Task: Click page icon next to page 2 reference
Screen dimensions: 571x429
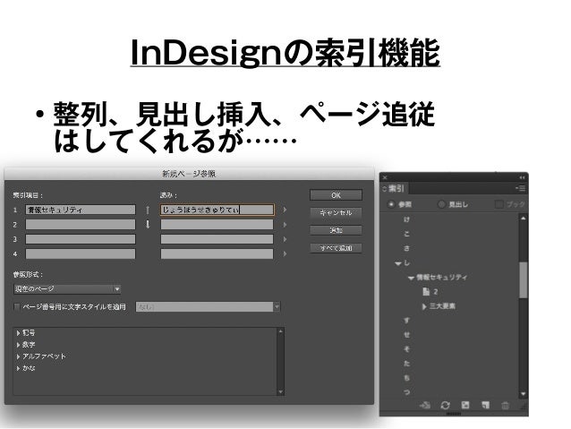Action: (426, 292)
